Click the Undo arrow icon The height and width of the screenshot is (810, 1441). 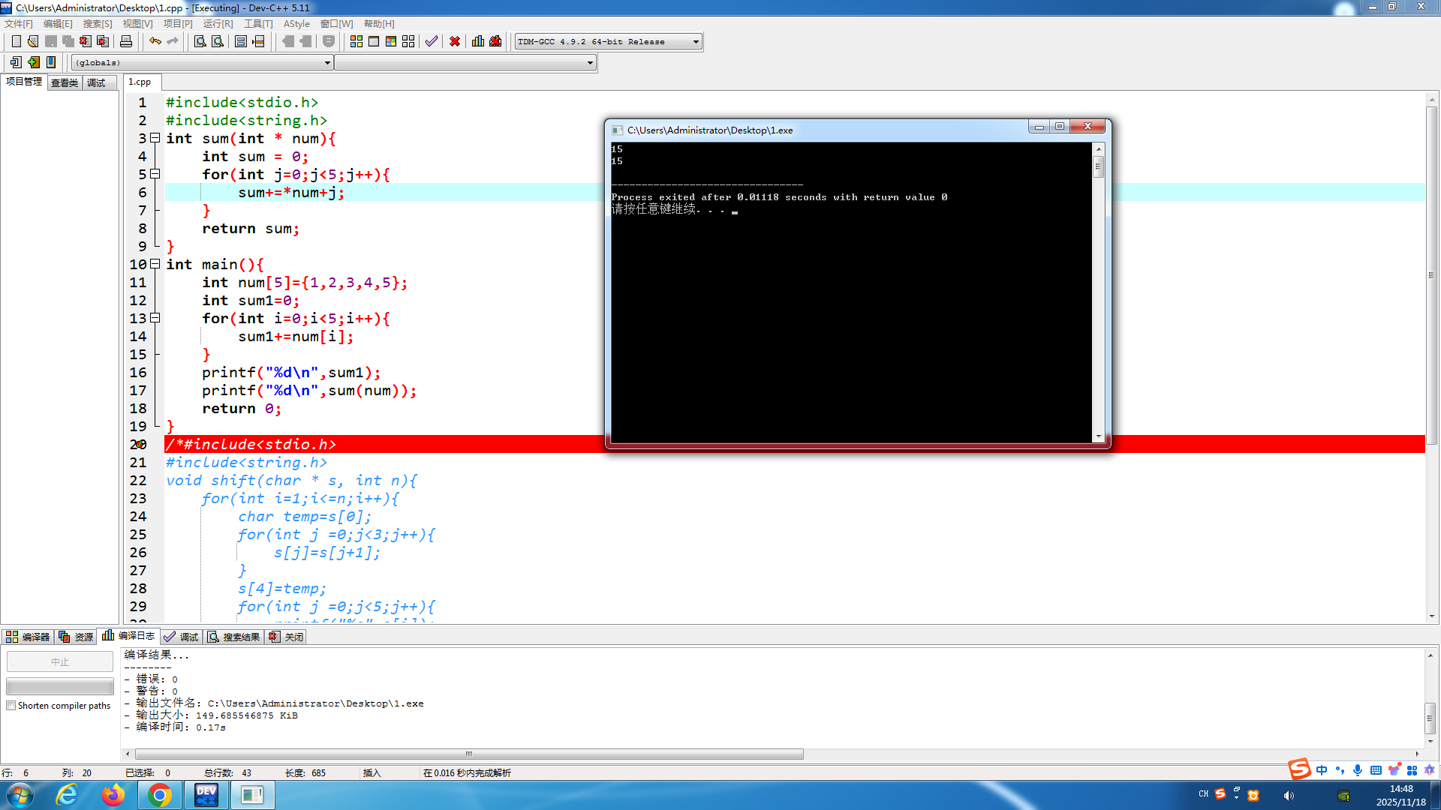click(155, 41)
